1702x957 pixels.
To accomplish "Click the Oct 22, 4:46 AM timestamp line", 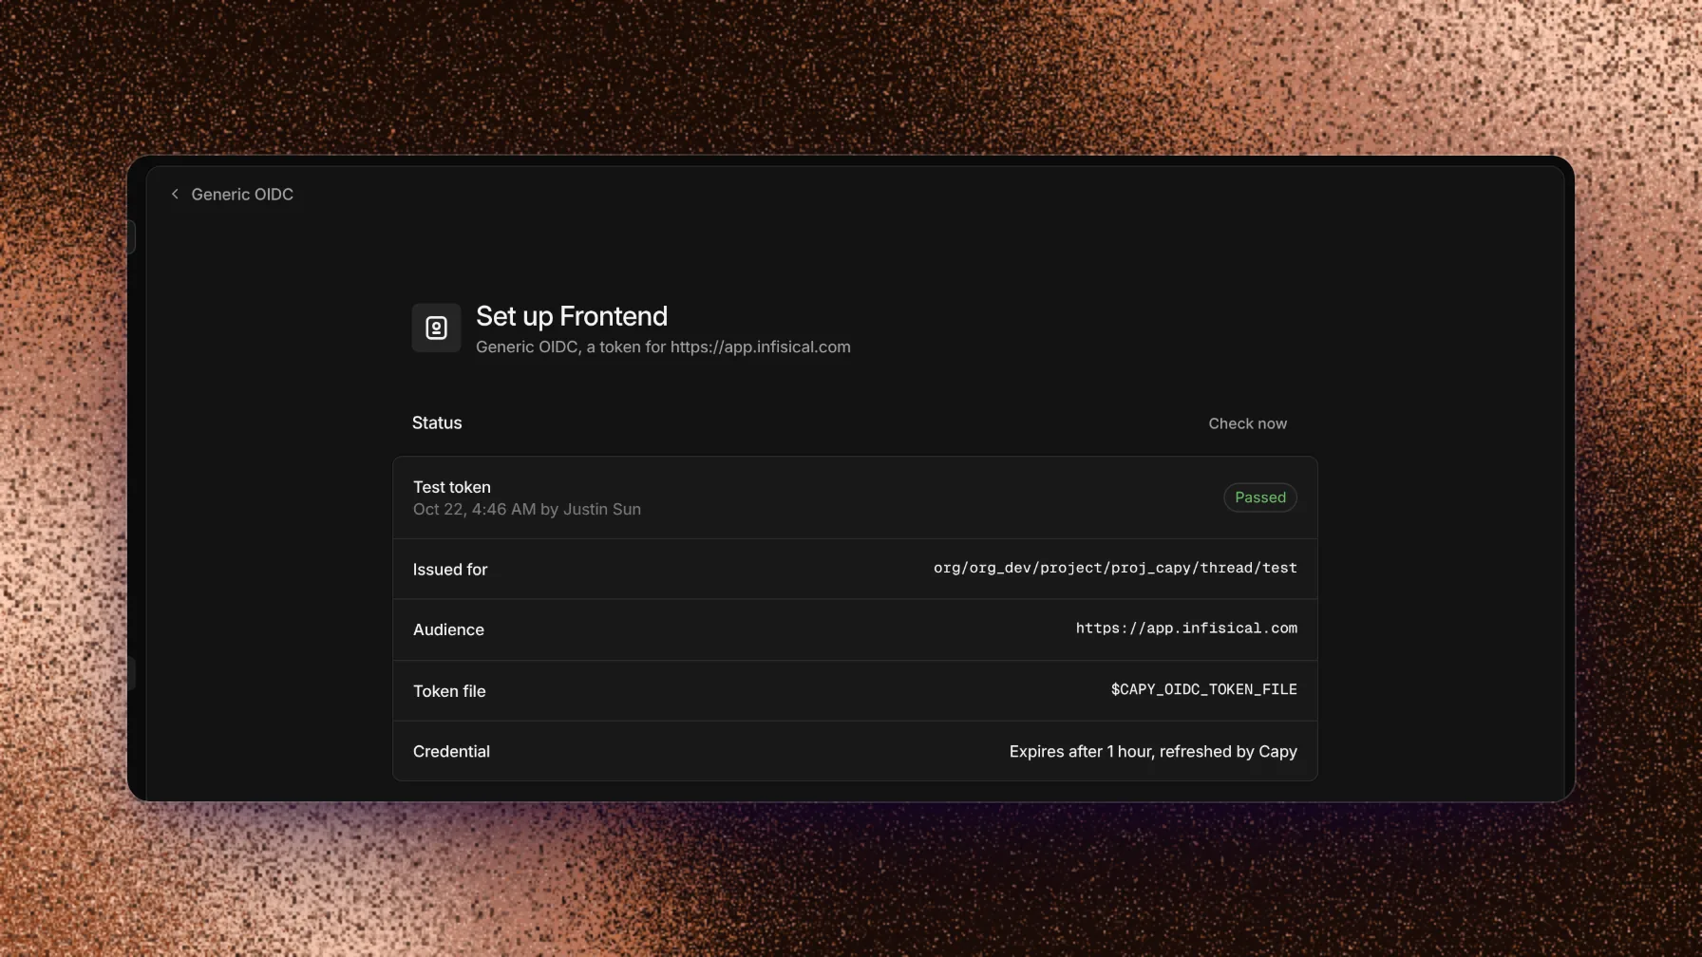I will pos(527,509).
